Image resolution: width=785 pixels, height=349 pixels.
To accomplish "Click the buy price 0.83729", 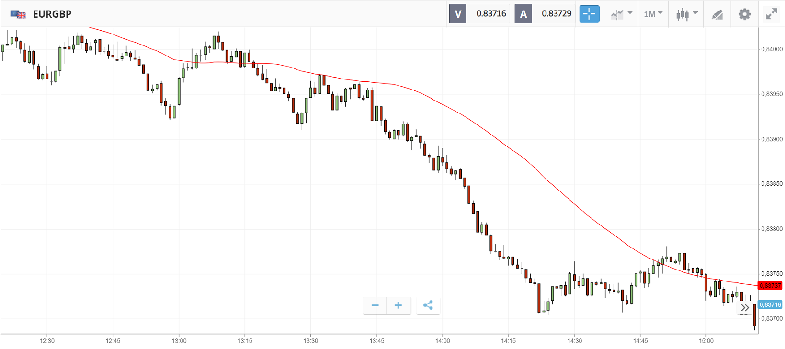I will coord(557,14).
